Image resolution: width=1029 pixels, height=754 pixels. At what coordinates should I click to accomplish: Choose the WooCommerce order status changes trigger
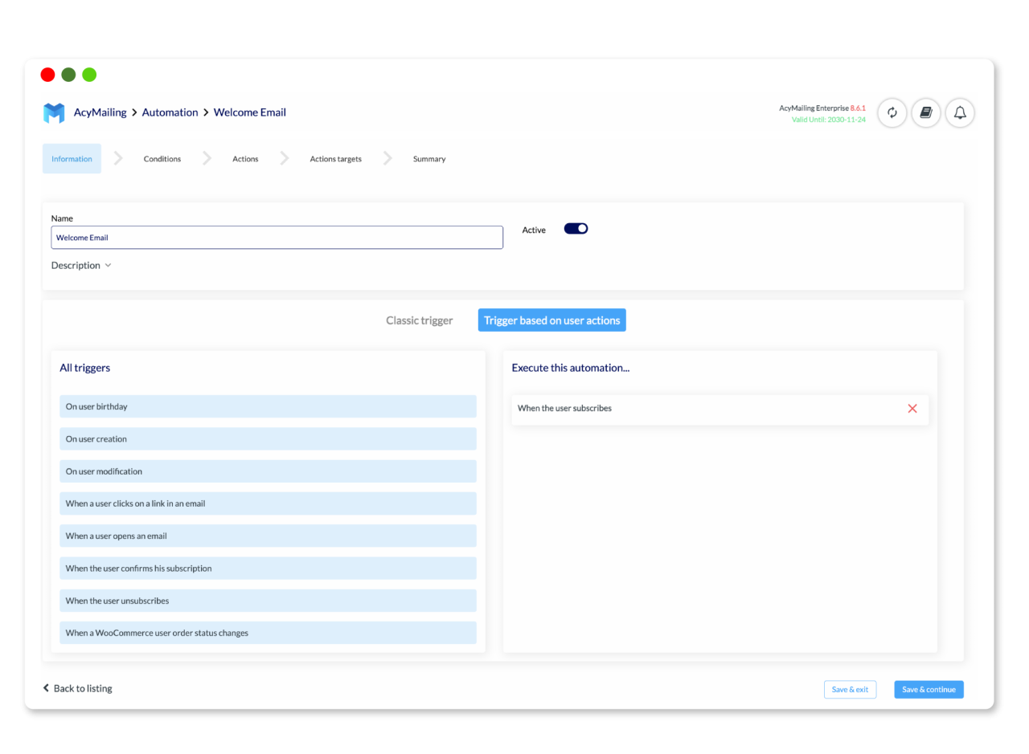(268, 634)
